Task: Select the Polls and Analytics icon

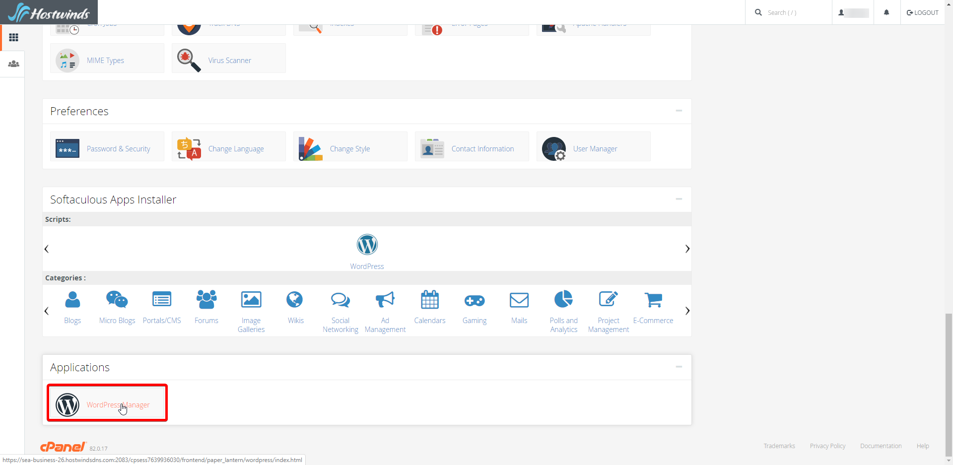Action: 564,300
